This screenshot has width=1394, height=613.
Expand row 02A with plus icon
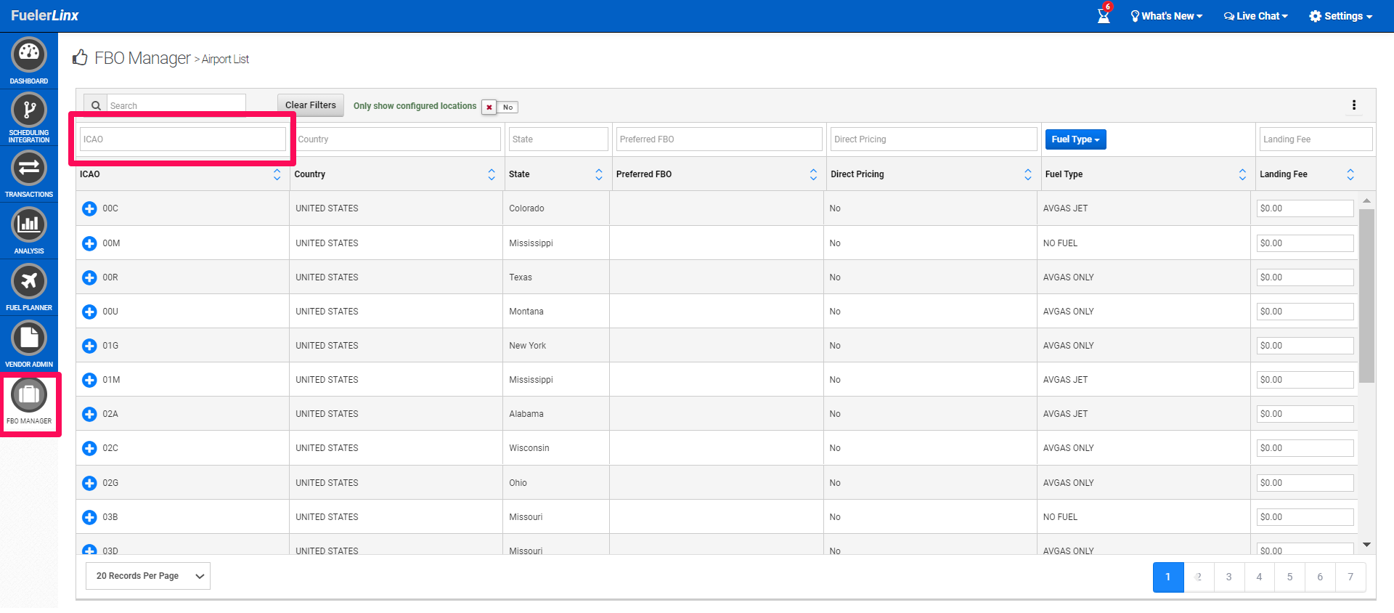(x=89, y=414)
